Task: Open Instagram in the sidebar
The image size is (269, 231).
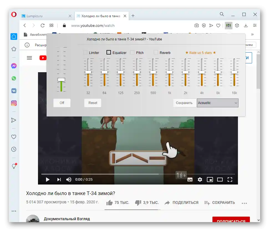Action: point(14,103)
